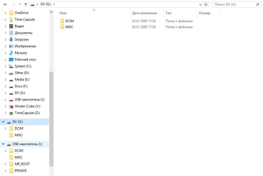The width and height of the screenshot is (263, 176).
Task: Select MP_ROOT folder in tree
Action: click(x=22, y=164)
